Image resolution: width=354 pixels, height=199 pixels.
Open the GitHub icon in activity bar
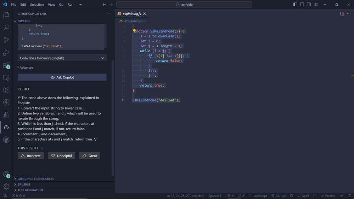[x=6, y=140]
